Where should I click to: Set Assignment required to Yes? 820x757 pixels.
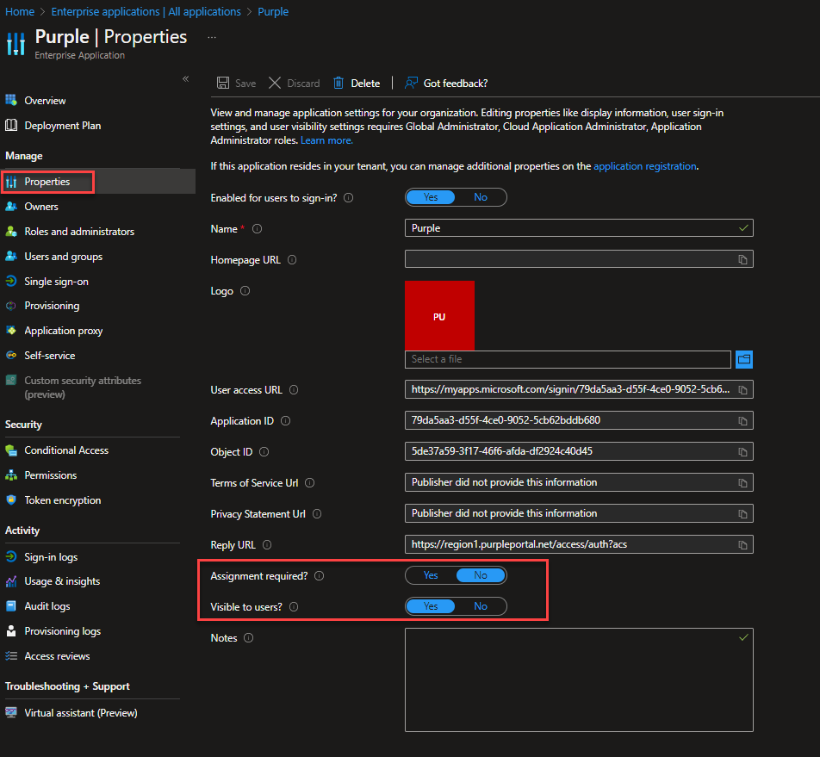click(431, 575)
